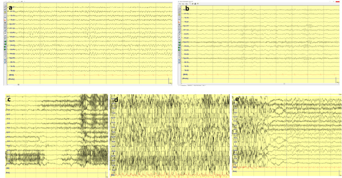Select the T4-T6 channel label in panel b
Image resolution: width=342 pixels, height=178 pixels.
point(187,66)
